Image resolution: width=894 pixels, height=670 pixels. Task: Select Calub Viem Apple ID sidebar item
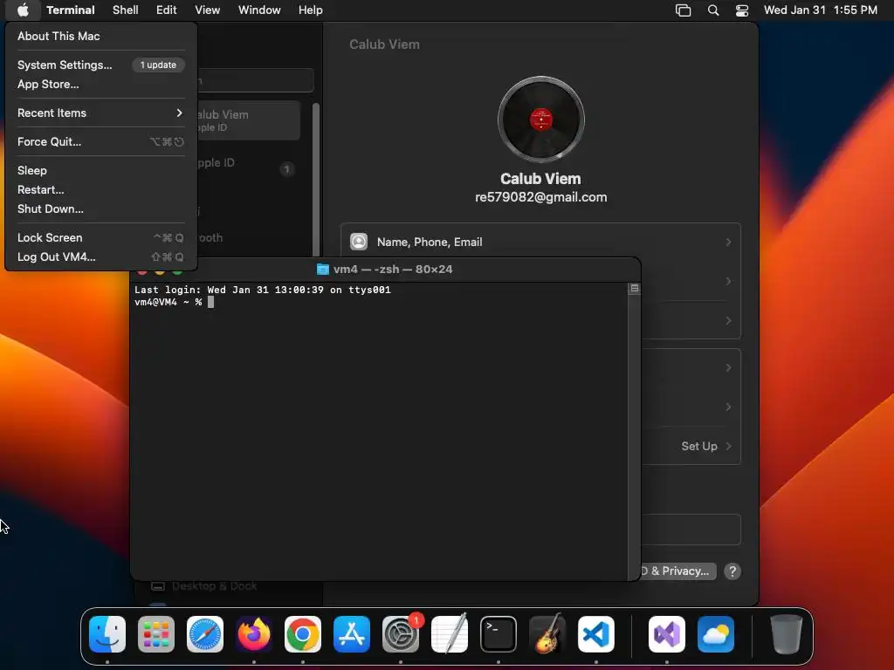click(248, 120)
